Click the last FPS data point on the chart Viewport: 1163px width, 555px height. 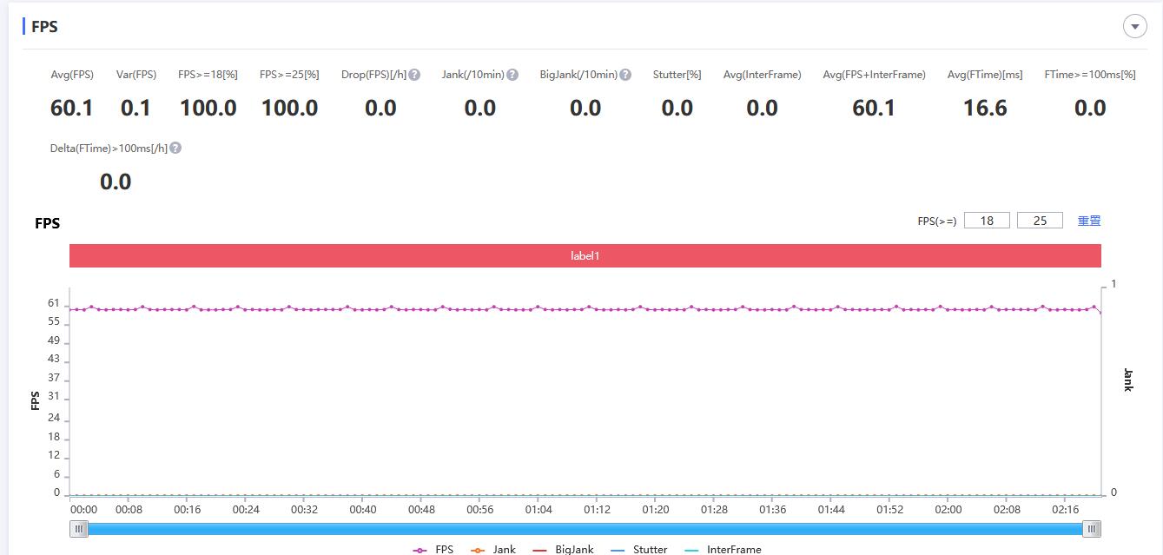(1100, 313)
